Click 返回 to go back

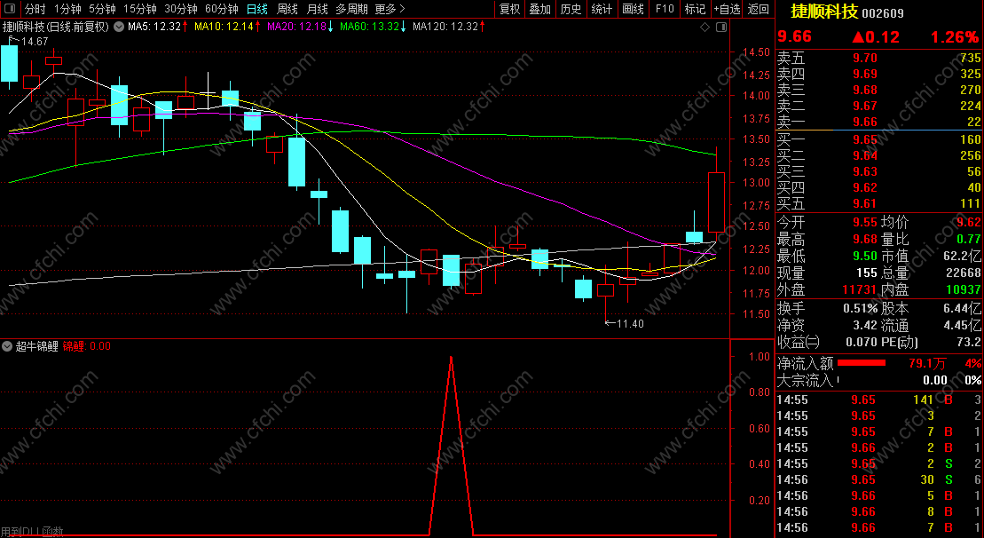pyautogui.click(x=759, y=9)
